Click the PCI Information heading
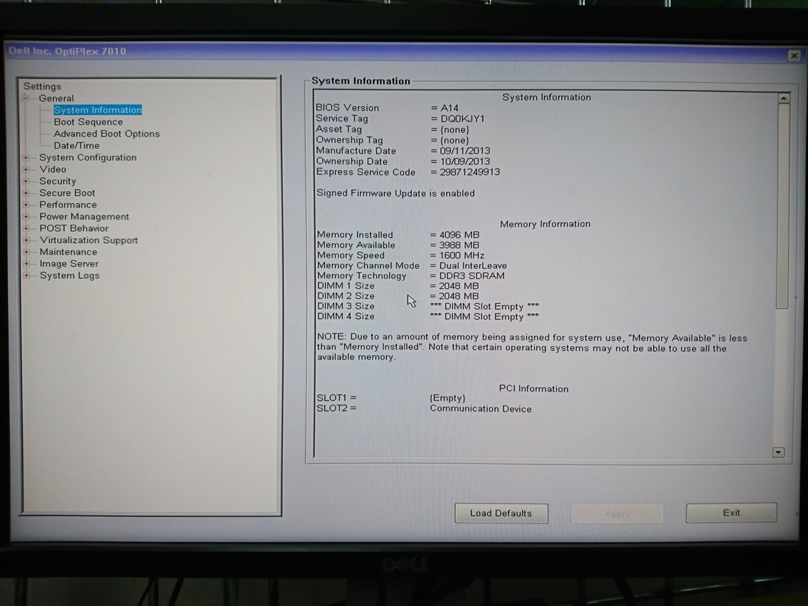Image resolution: width=808 pixels, height=606 pixels. point(534,389)
